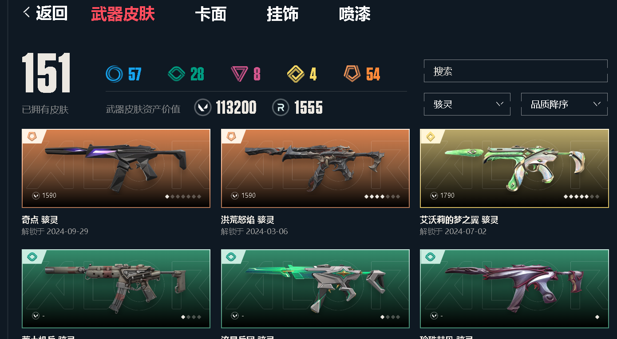Select the green-bladed skin in second row
The width and height of the screenshot is (617, 339).
(x=315, y=289)
